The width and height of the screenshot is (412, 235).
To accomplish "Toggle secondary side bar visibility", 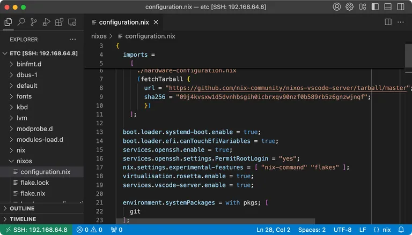I will (x=400, y=7).
